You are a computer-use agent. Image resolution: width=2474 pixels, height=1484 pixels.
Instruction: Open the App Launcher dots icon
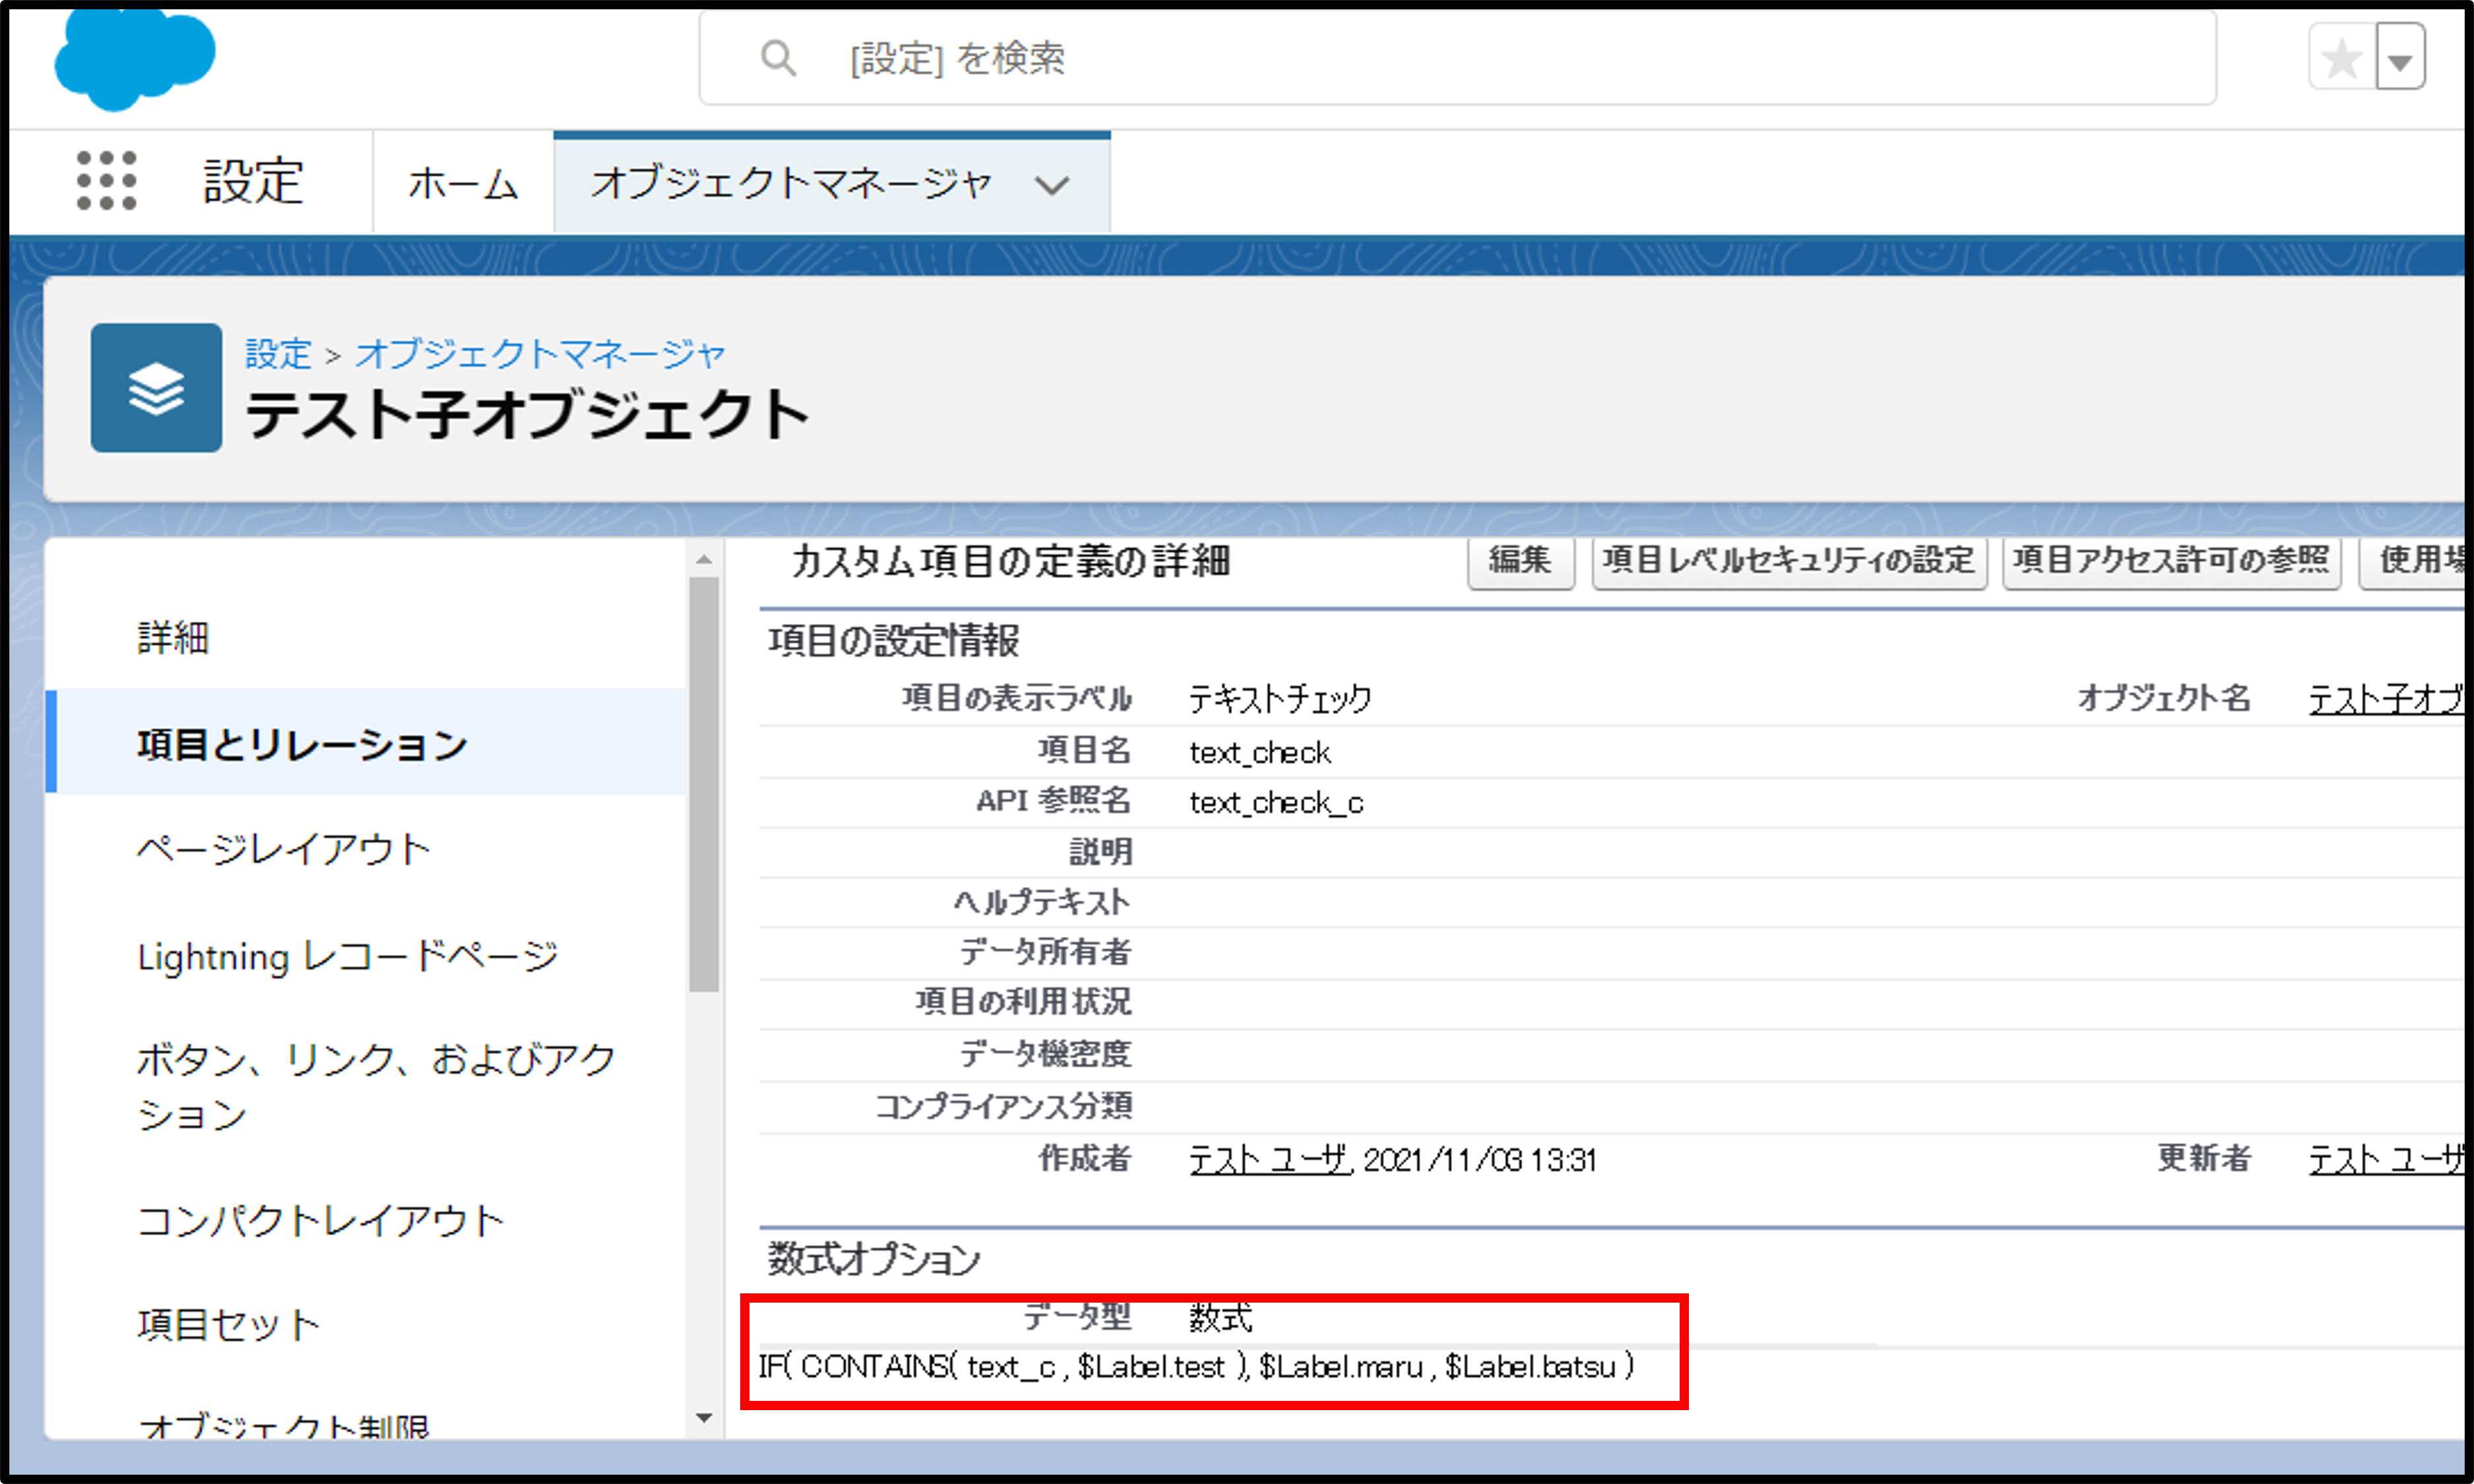pyautogui.click(x=106, y=181)
